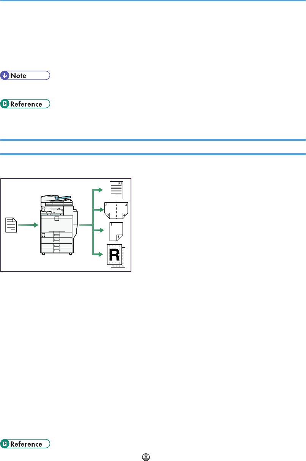Viewport: 306px width, 461px height.
Task: Select the lower Reference badge near page bottom
Action: click(25, 444)
